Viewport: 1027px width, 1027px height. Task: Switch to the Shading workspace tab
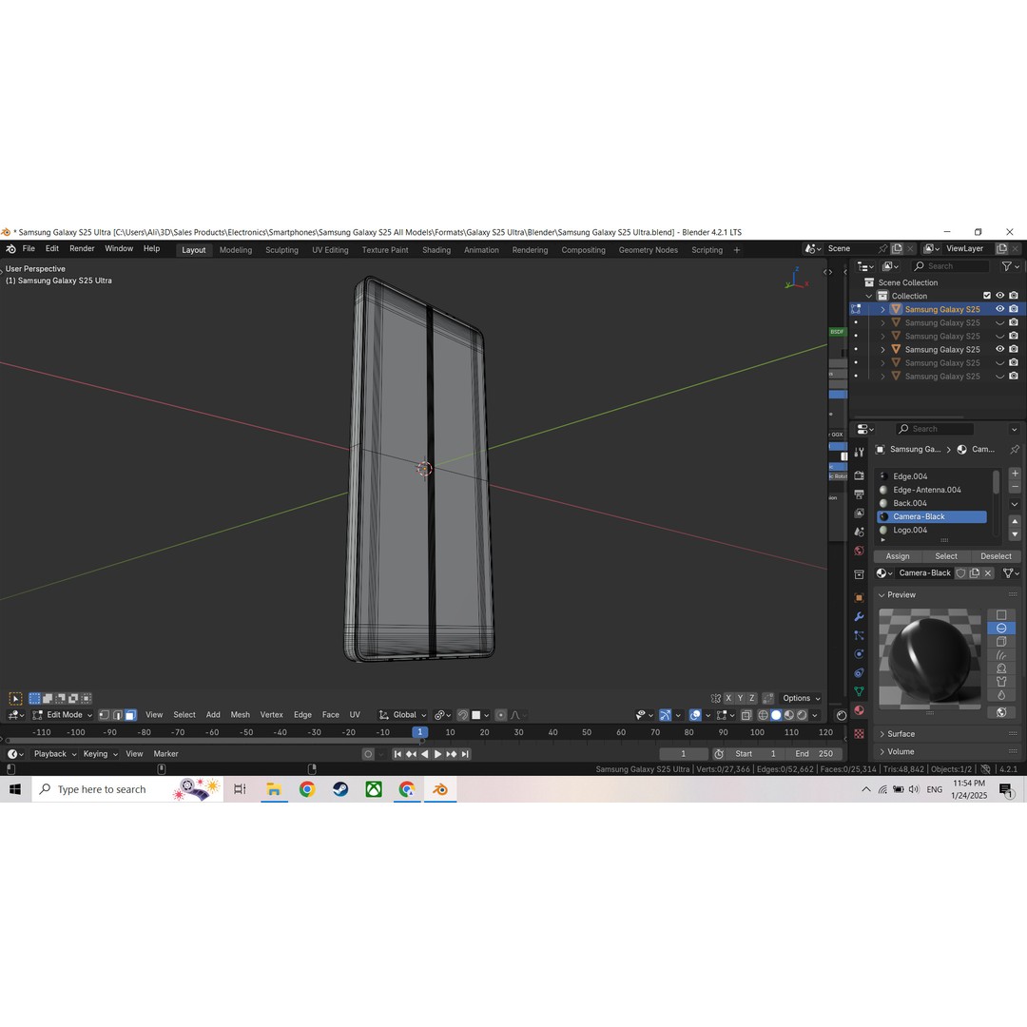[x=436, y=250]
